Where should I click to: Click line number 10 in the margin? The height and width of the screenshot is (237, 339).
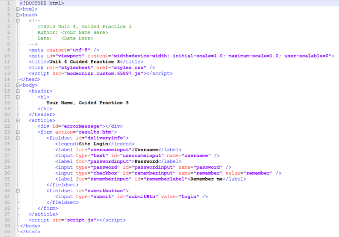tap(7, 56)
